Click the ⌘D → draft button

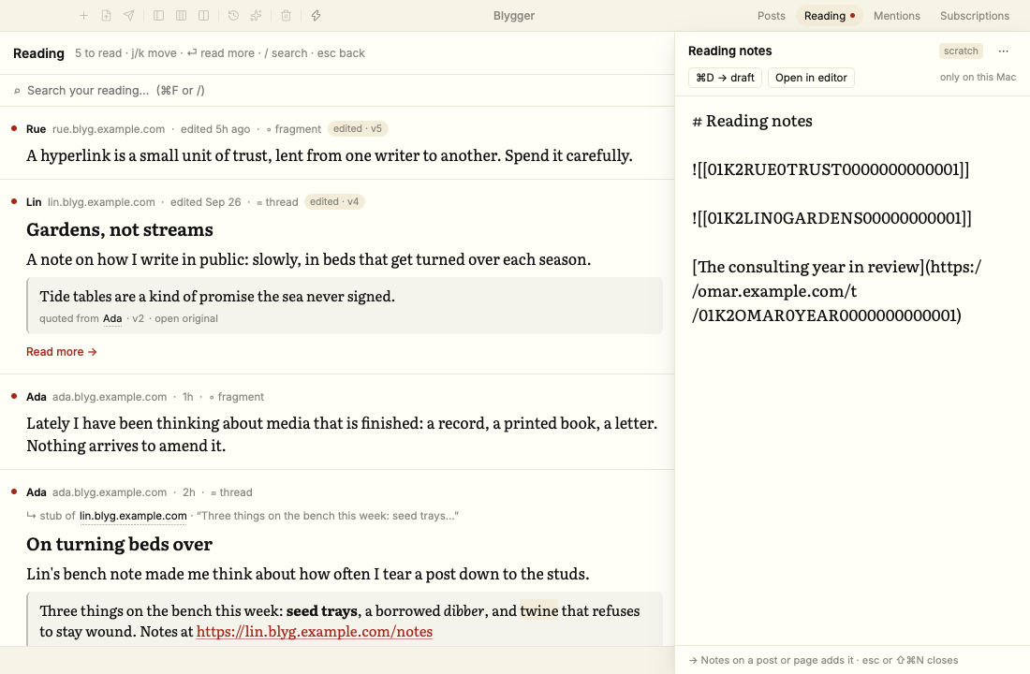click(x=725, y=78)
